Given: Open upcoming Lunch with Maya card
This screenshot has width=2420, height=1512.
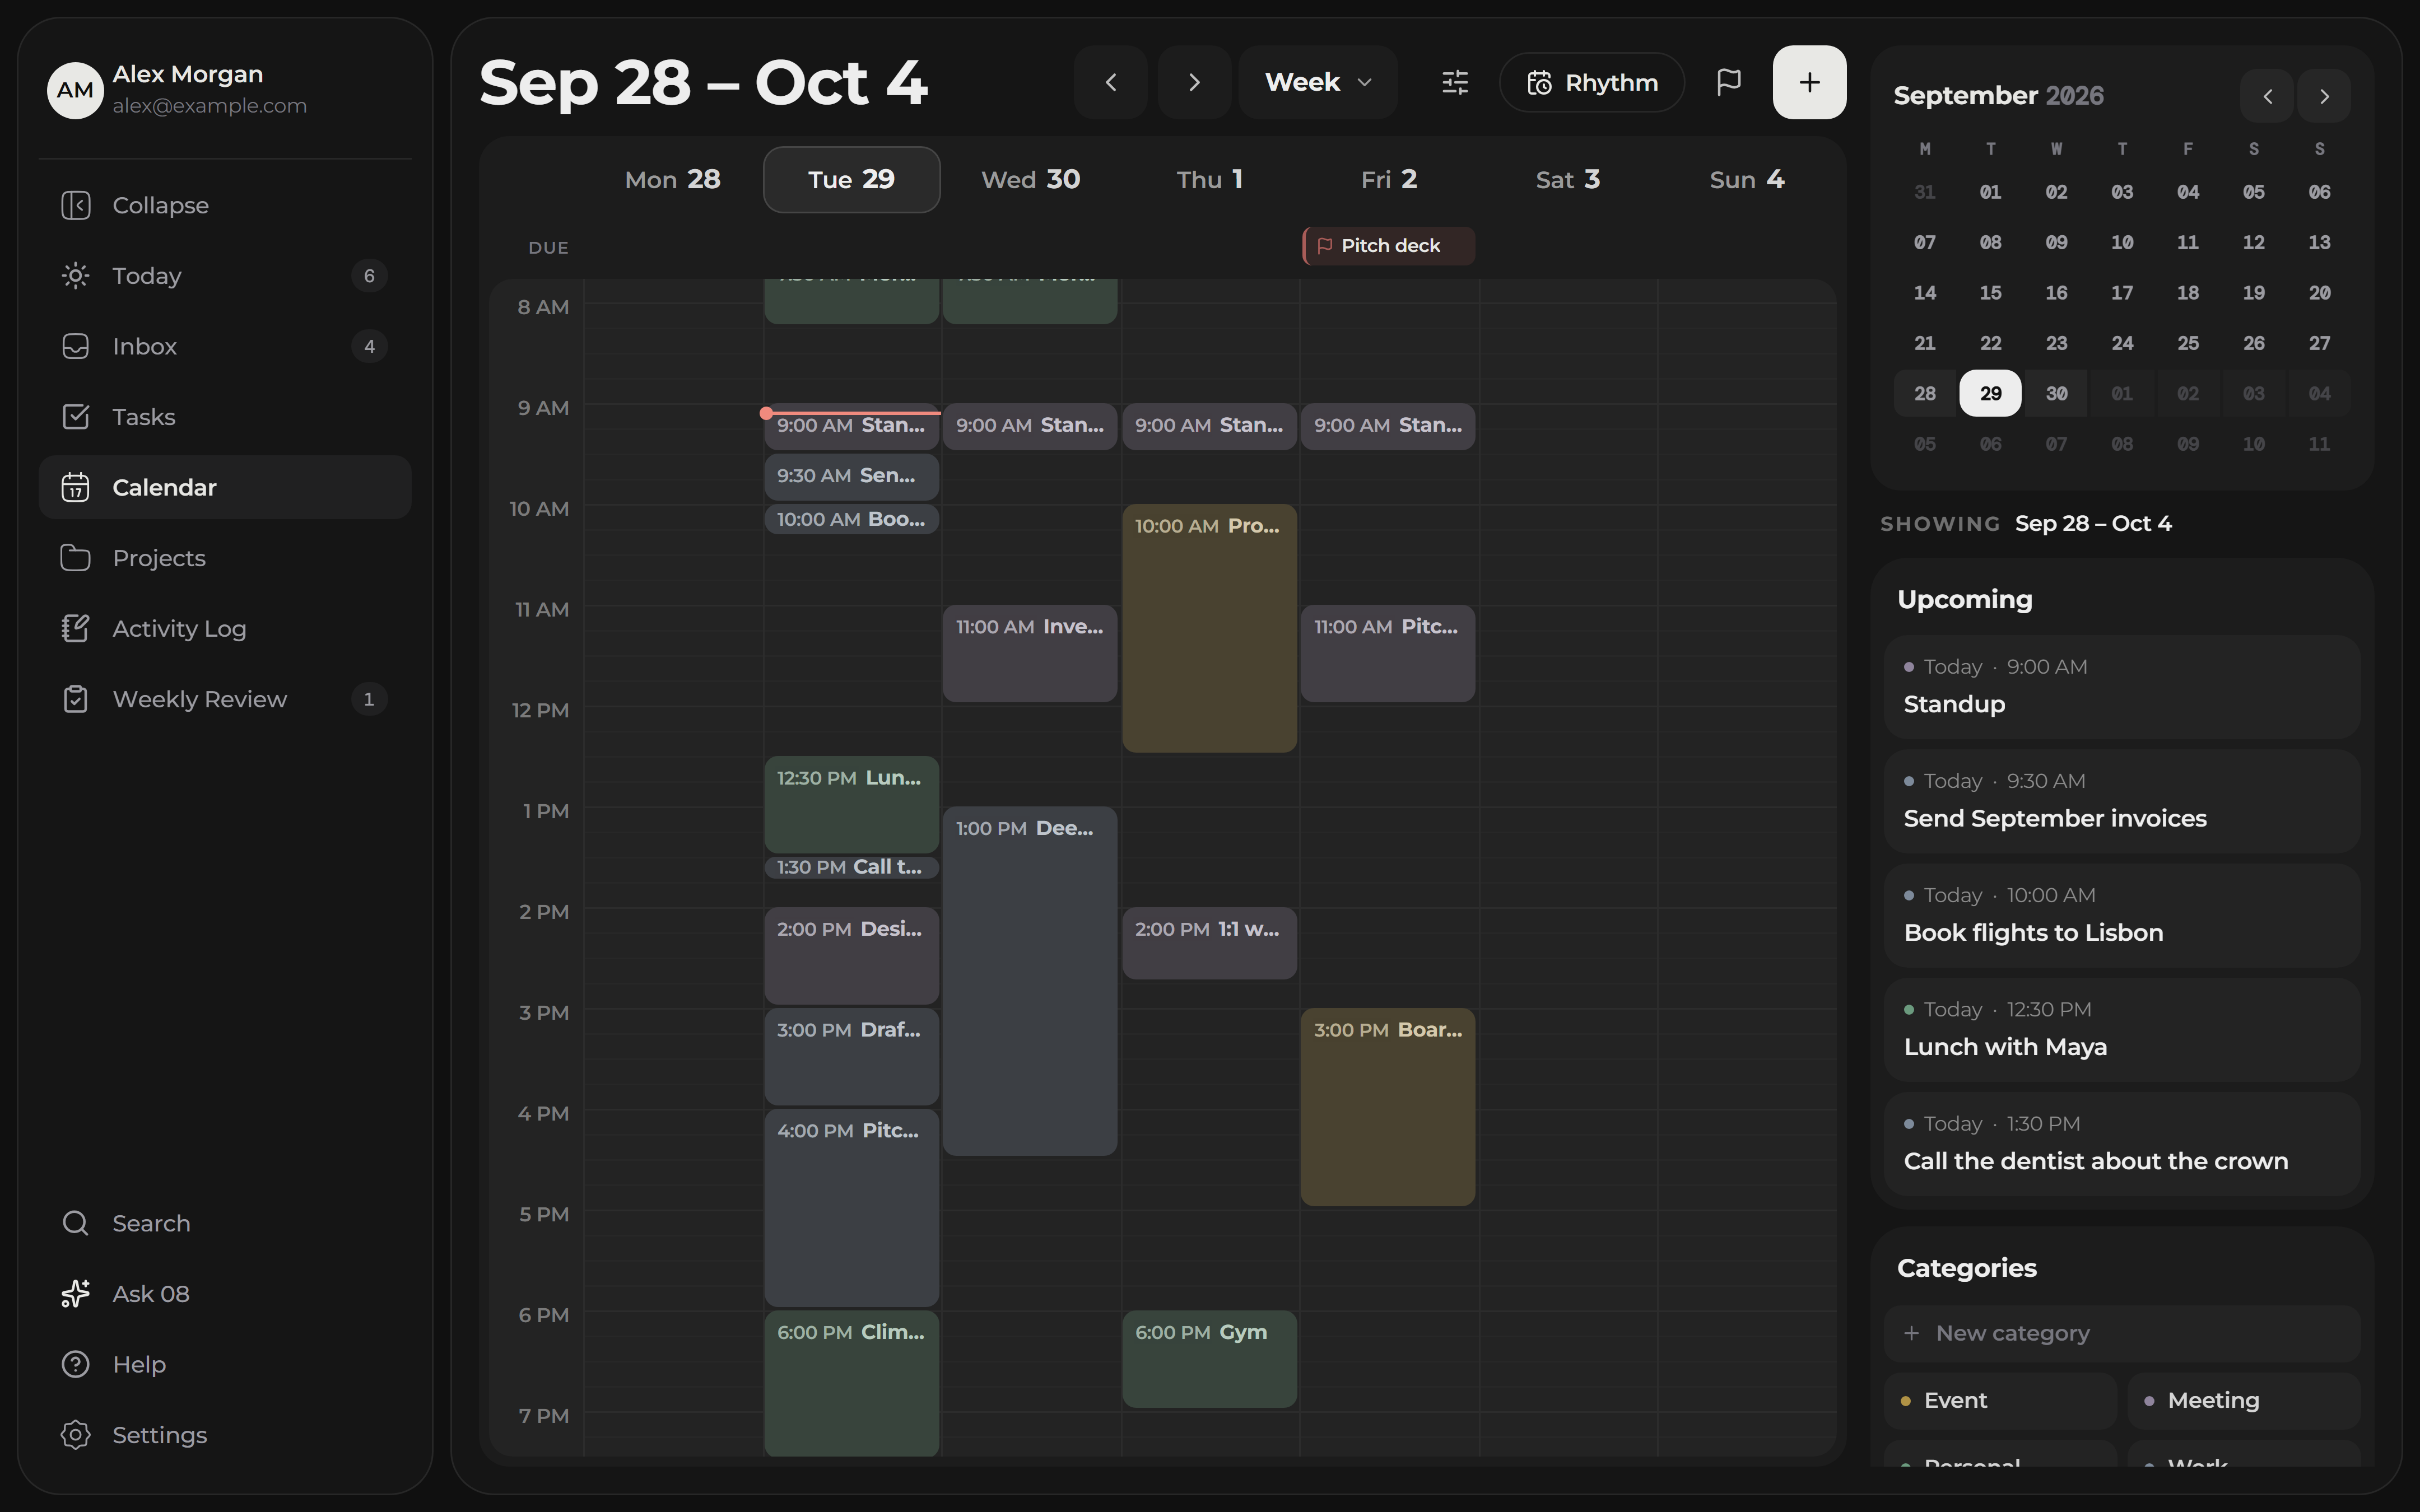Looking at the screenshot, I should coord(2122,1029).
